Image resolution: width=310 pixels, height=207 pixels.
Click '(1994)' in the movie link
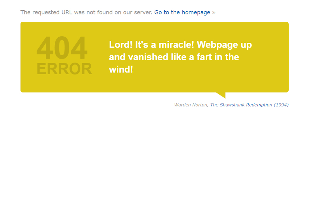pyautogui.click(x=281, y=105)
